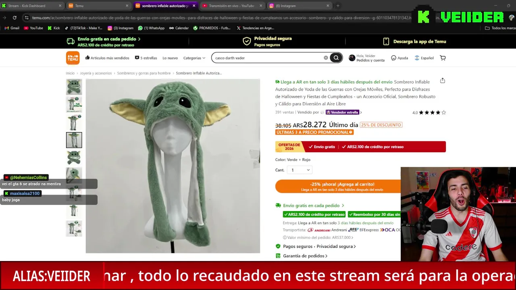The image size is (516, 290).
Task: Expand Pagos seguros Privacidad segura
Action: (x=316, y=246)
